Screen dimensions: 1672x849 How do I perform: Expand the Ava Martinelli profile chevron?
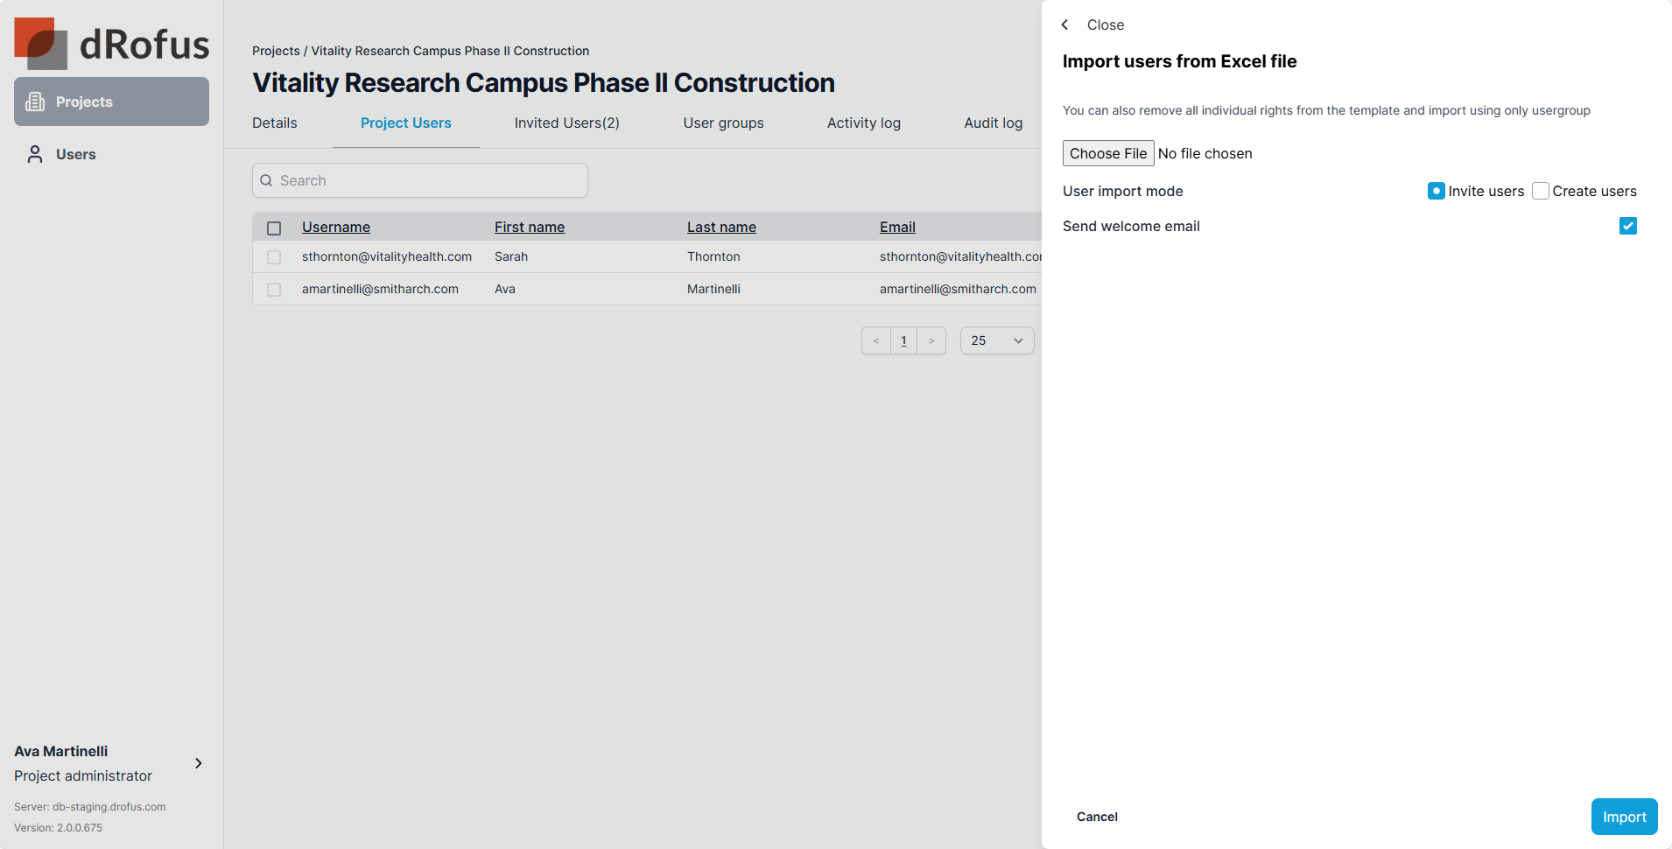(199, 763)
